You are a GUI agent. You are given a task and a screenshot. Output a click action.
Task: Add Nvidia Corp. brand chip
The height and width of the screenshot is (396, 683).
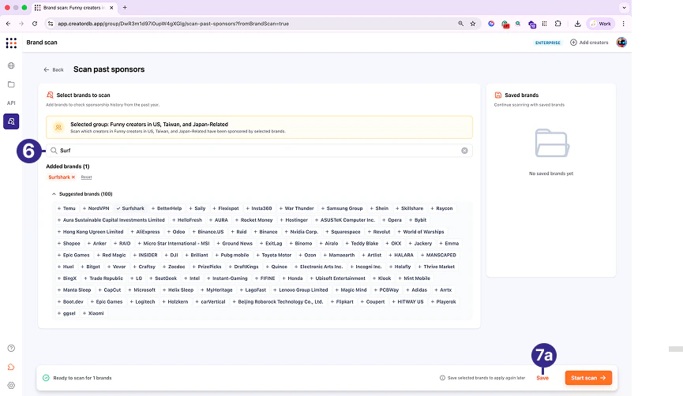[x=301, y=232]
